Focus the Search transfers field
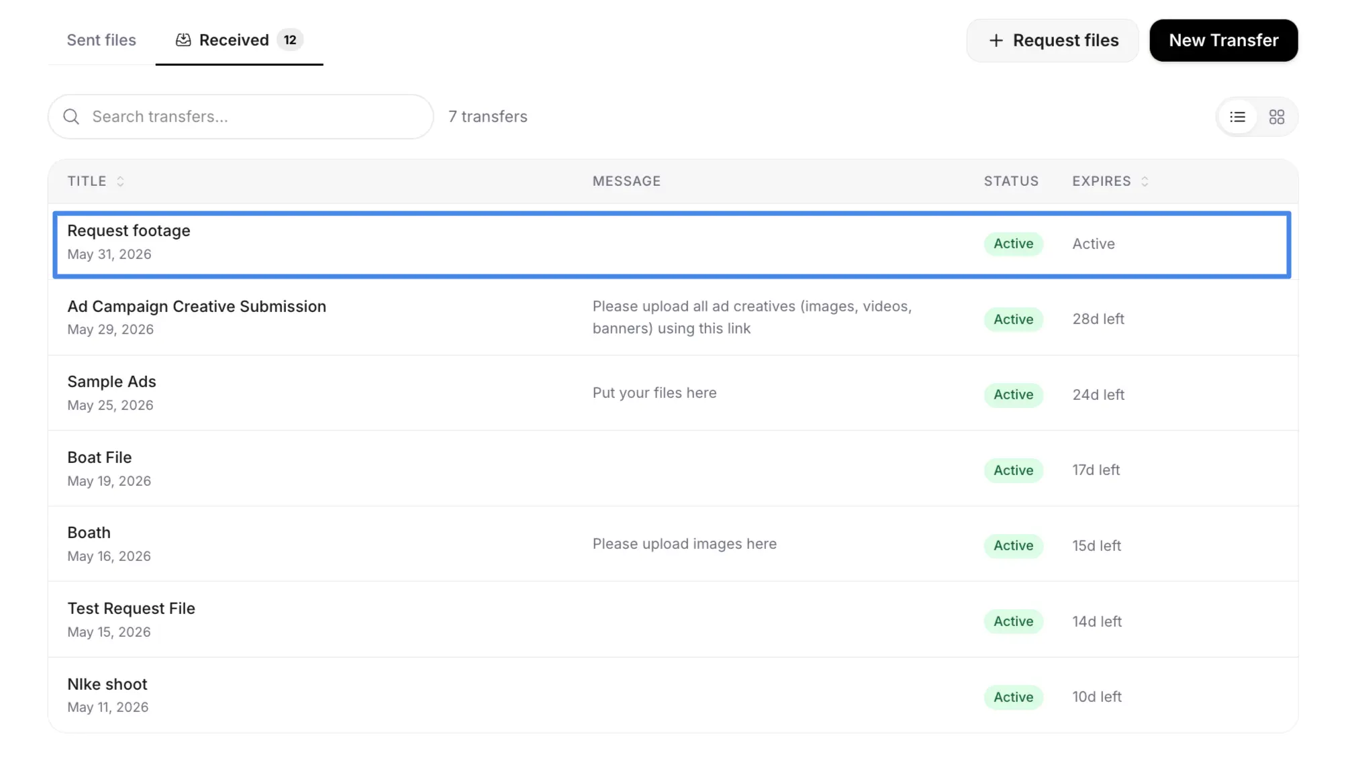 coord(240,117)
